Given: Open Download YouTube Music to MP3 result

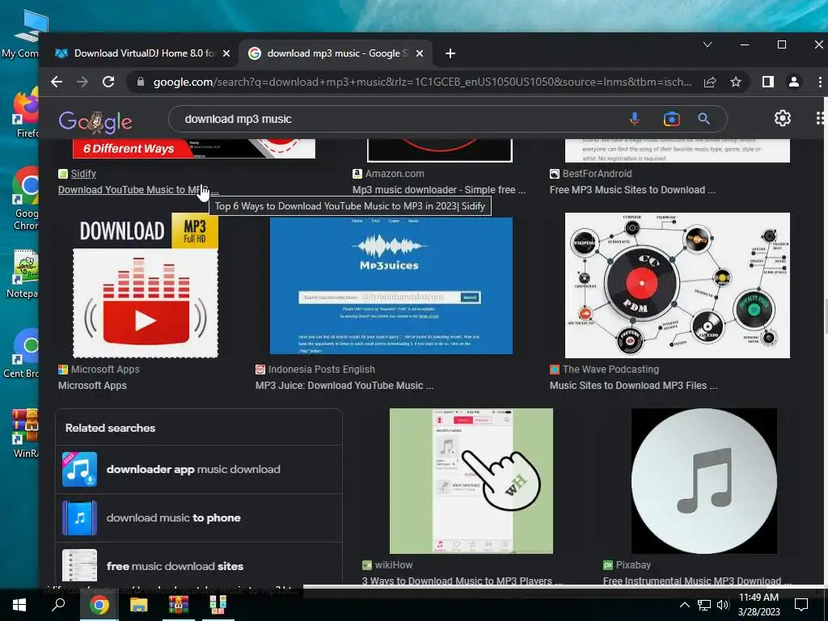Looking at the screenshot, I should (x=138, y=190).
